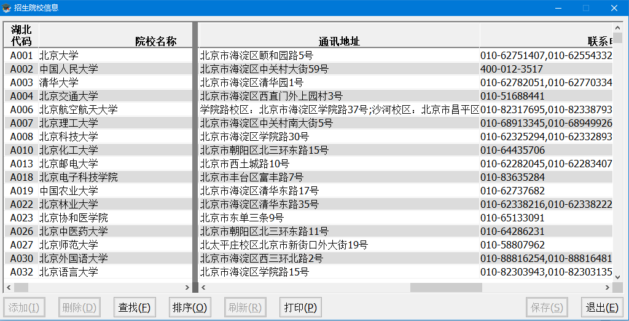Click address 北京市海淀区颐和园路5号

point(339,55)
